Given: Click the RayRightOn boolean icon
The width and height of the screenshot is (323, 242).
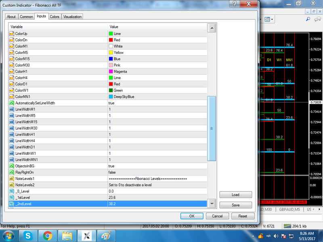Looking at the screenshot, I should [x=12, y=172].
